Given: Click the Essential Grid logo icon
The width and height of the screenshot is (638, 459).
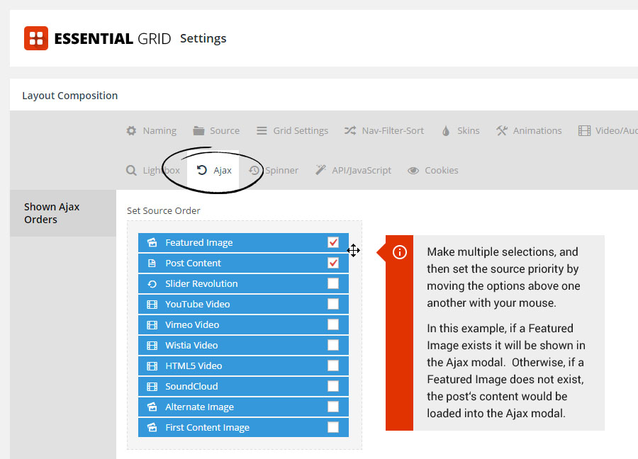Looking at the screenshot, I should 36,38.
